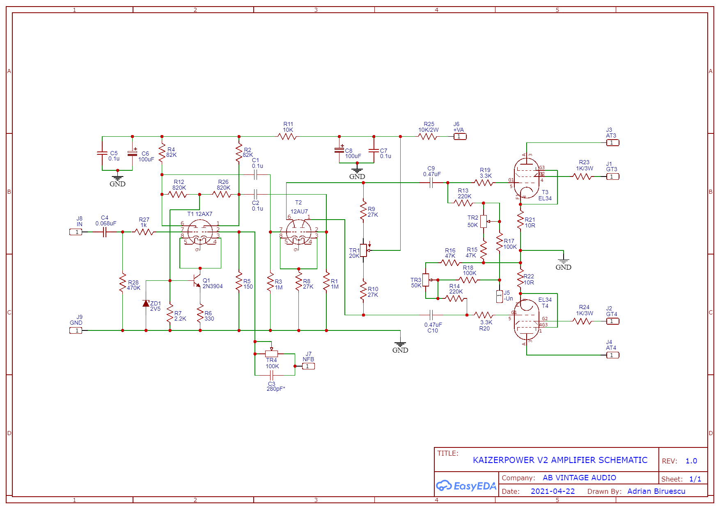720x509 pixels.
Task: Select the ZD1 2V5 zener diode symbol
Action: [x=146, y=303]
